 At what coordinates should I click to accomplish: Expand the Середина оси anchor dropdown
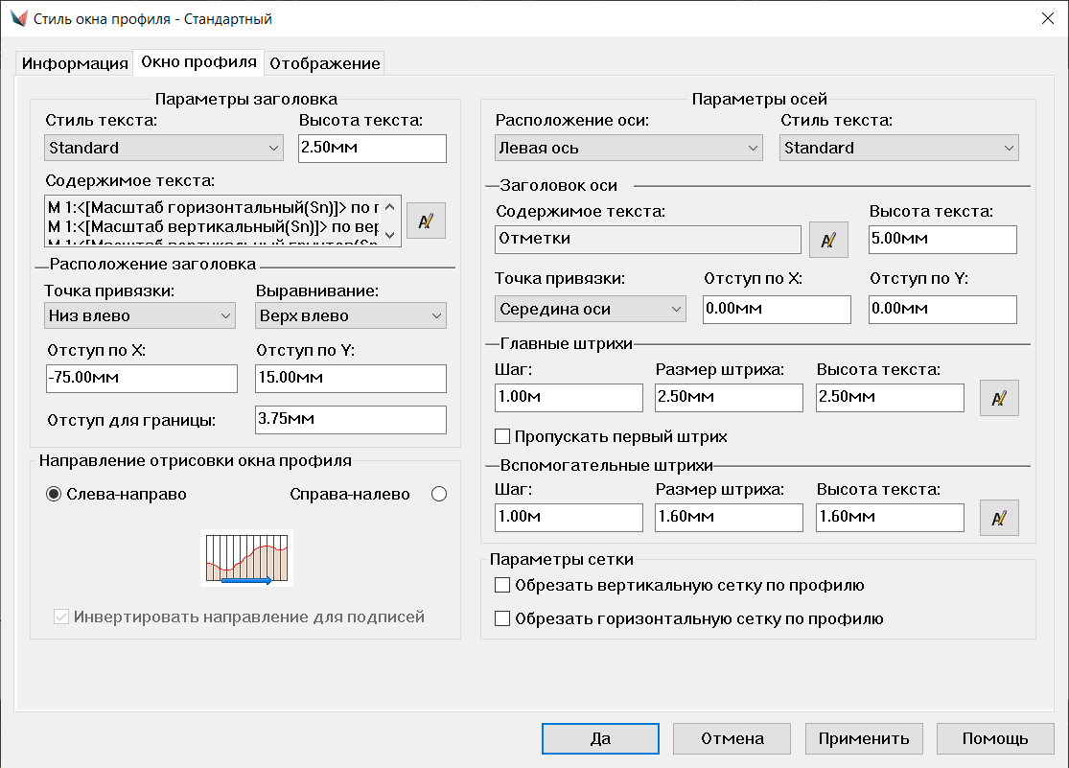coord(591,309)
